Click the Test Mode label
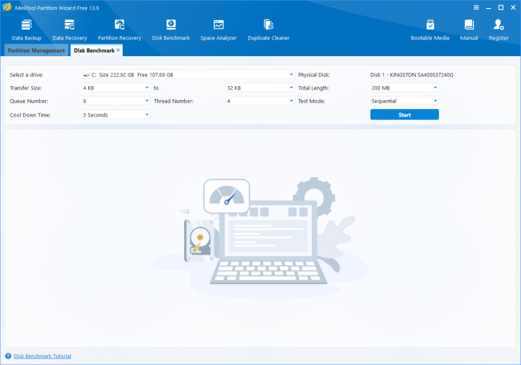The image size is (521, 365). click(311, 101)
